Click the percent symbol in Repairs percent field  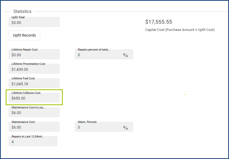(125, 55)
